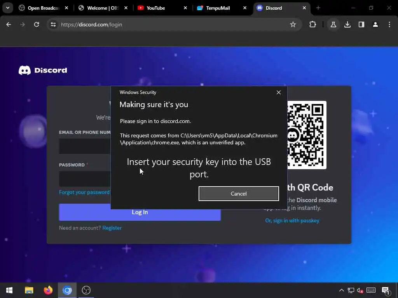View site information icon in address bar
This screenshot has width=398, height=298.
click(x=53, y=24)
